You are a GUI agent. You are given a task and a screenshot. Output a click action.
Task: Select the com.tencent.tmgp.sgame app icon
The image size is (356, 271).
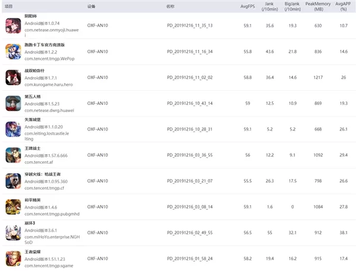tap(13, 259)
